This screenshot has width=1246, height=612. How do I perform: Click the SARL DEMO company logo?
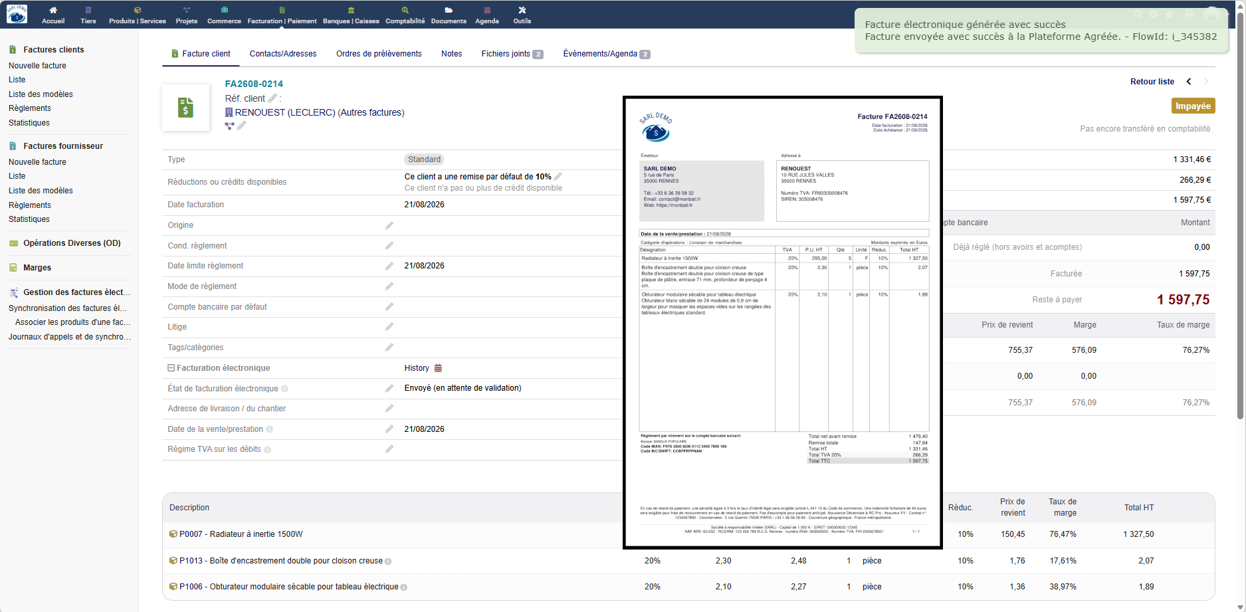tap(17, 14)
